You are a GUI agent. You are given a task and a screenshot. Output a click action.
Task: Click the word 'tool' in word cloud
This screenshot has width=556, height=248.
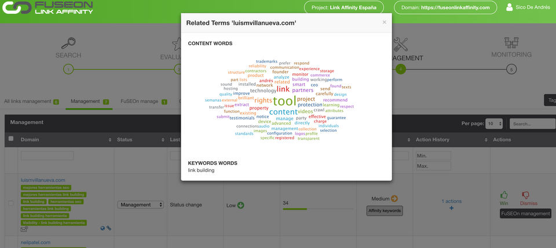284,101
